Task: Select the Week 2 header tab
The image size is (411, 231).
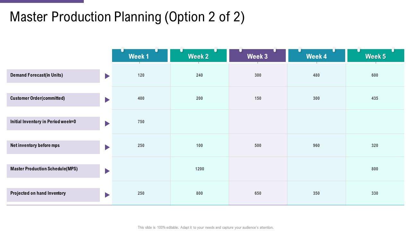Action: point(198,56)
